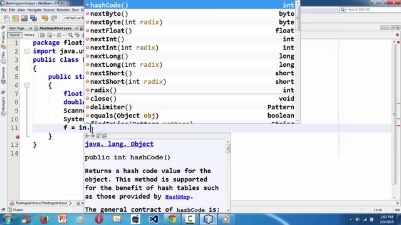
Task: Click the New Project toolbar icon
Action: [x=15, y=18]
